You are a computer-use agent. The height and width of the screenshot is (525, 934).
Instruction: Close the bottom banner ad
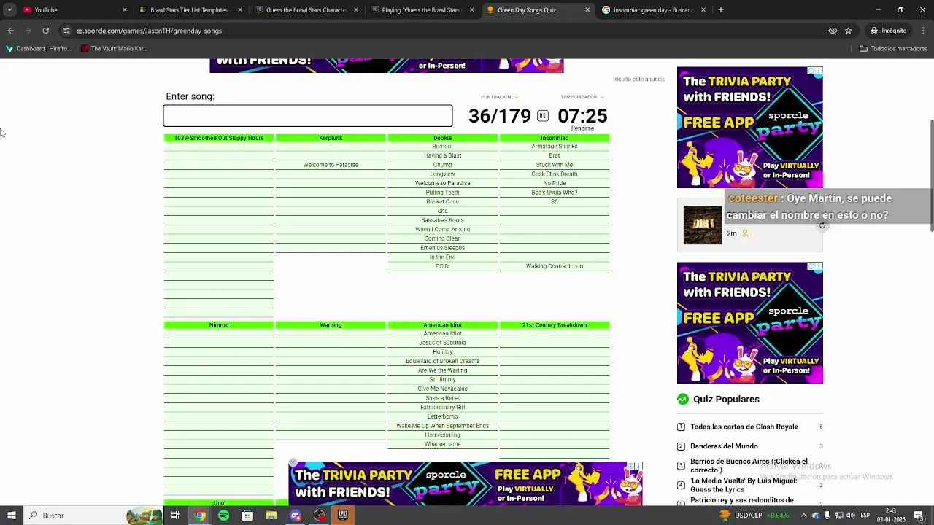tap(293, 462)
